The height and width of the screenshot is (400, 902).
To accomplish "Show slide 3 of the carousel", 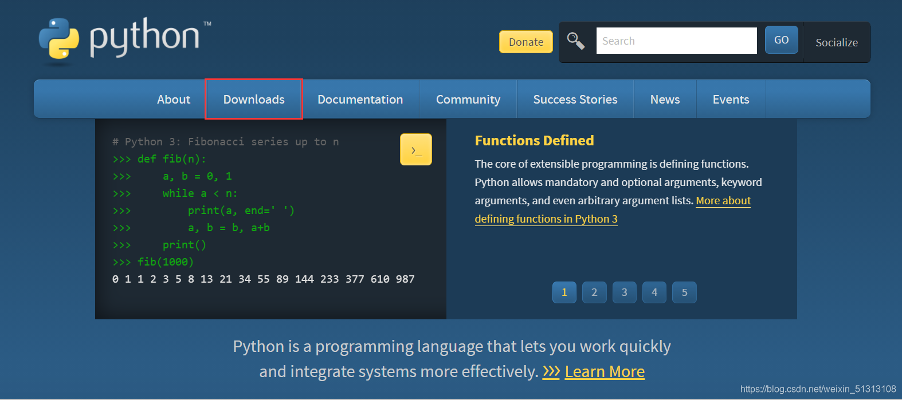I will [625, 292].
